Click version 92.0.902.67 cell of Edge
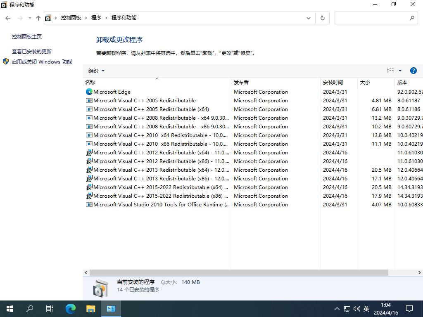 point(410,92)
